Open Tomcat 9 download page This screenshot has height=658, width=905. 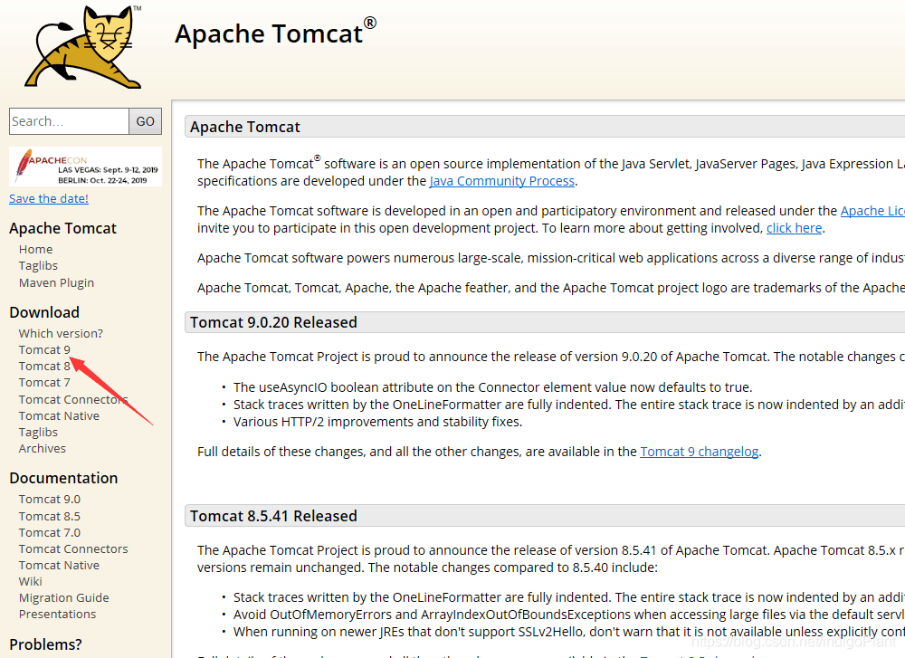(x=44, y=349)
